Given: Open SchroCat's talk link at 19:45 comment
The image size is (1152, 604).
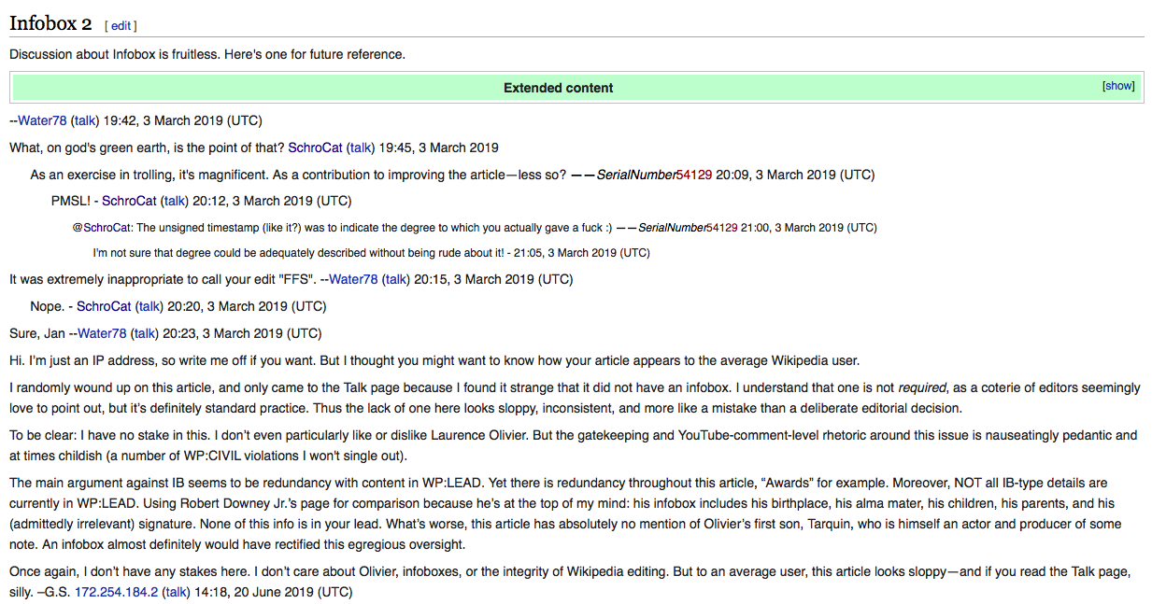Looking at the screenshot, I should pos(361,147).
